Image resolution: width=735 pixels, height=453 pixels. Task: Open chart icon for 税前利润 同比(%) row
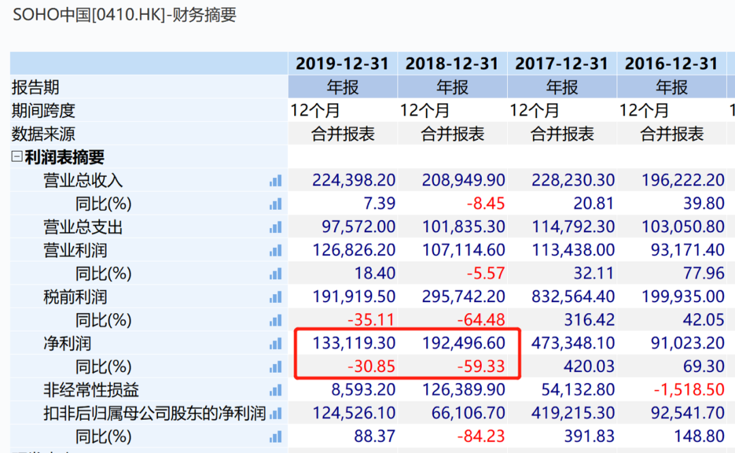[276, 321]
